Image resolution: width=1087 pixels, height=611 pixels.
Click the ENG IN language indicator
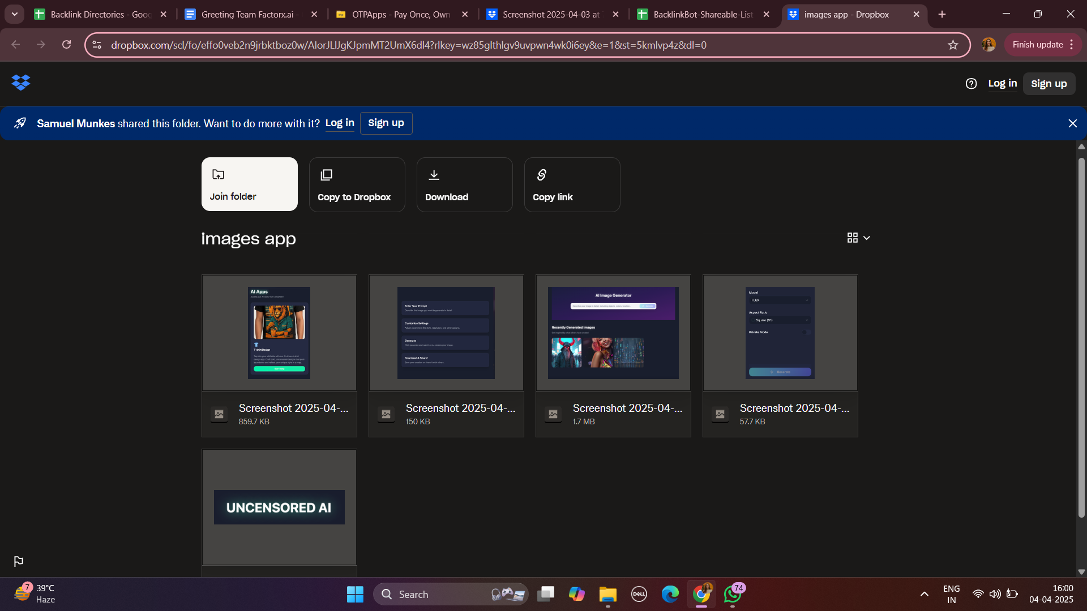952,594
